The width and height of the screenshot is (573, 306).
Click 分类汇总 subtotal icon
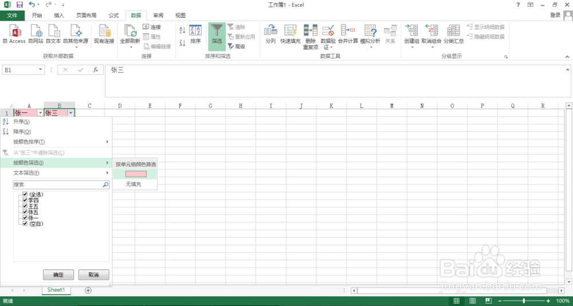(x=453, y=31)
